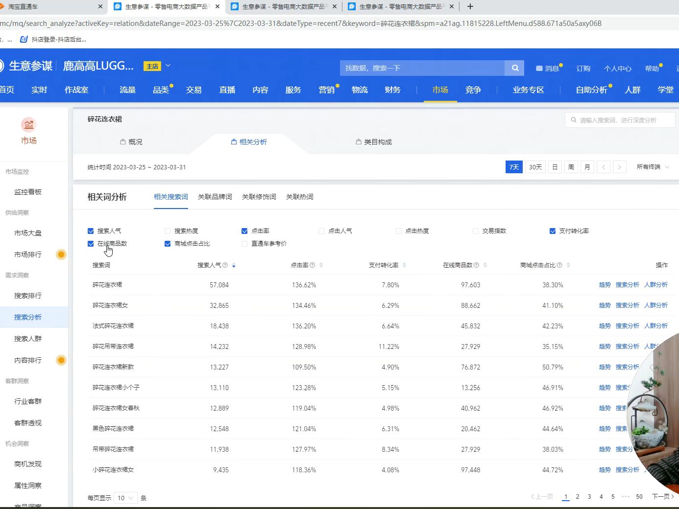Enable the 点击热度 checkbox
The height and width of the screenshot is (509, 679).
398,231
